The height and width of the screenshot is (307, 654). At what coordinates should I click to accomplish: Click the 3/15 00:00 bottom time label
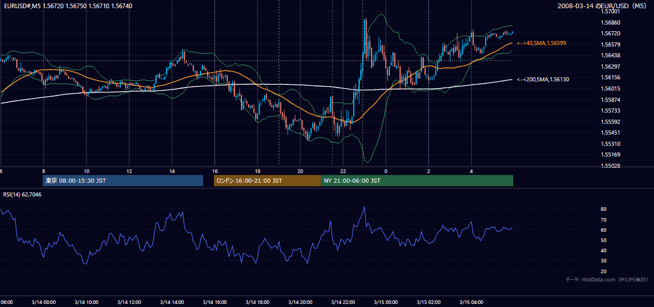pyautogui.click(x=386, y=302)
